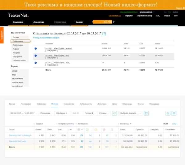Screen dimensions: 185x165
Task: Switch to the География tab
Action: [26, 104]
